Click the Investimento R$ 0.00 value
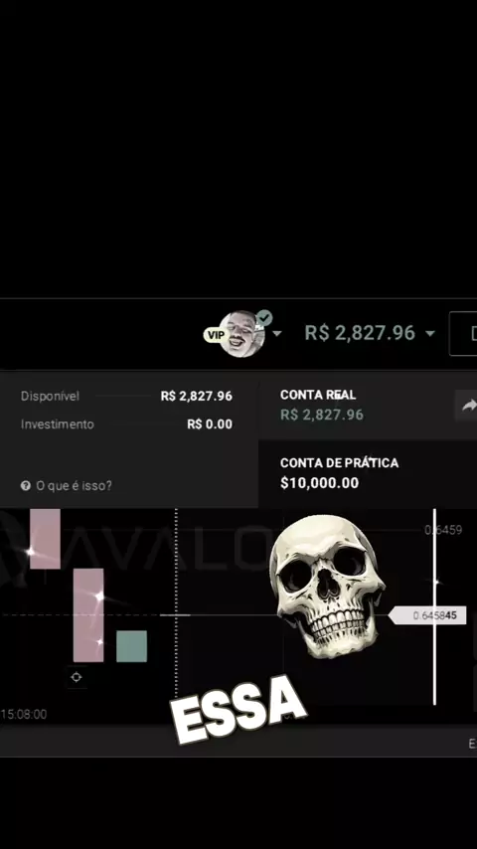This screenshot has height=849, width=477. [x=210, y=424]
